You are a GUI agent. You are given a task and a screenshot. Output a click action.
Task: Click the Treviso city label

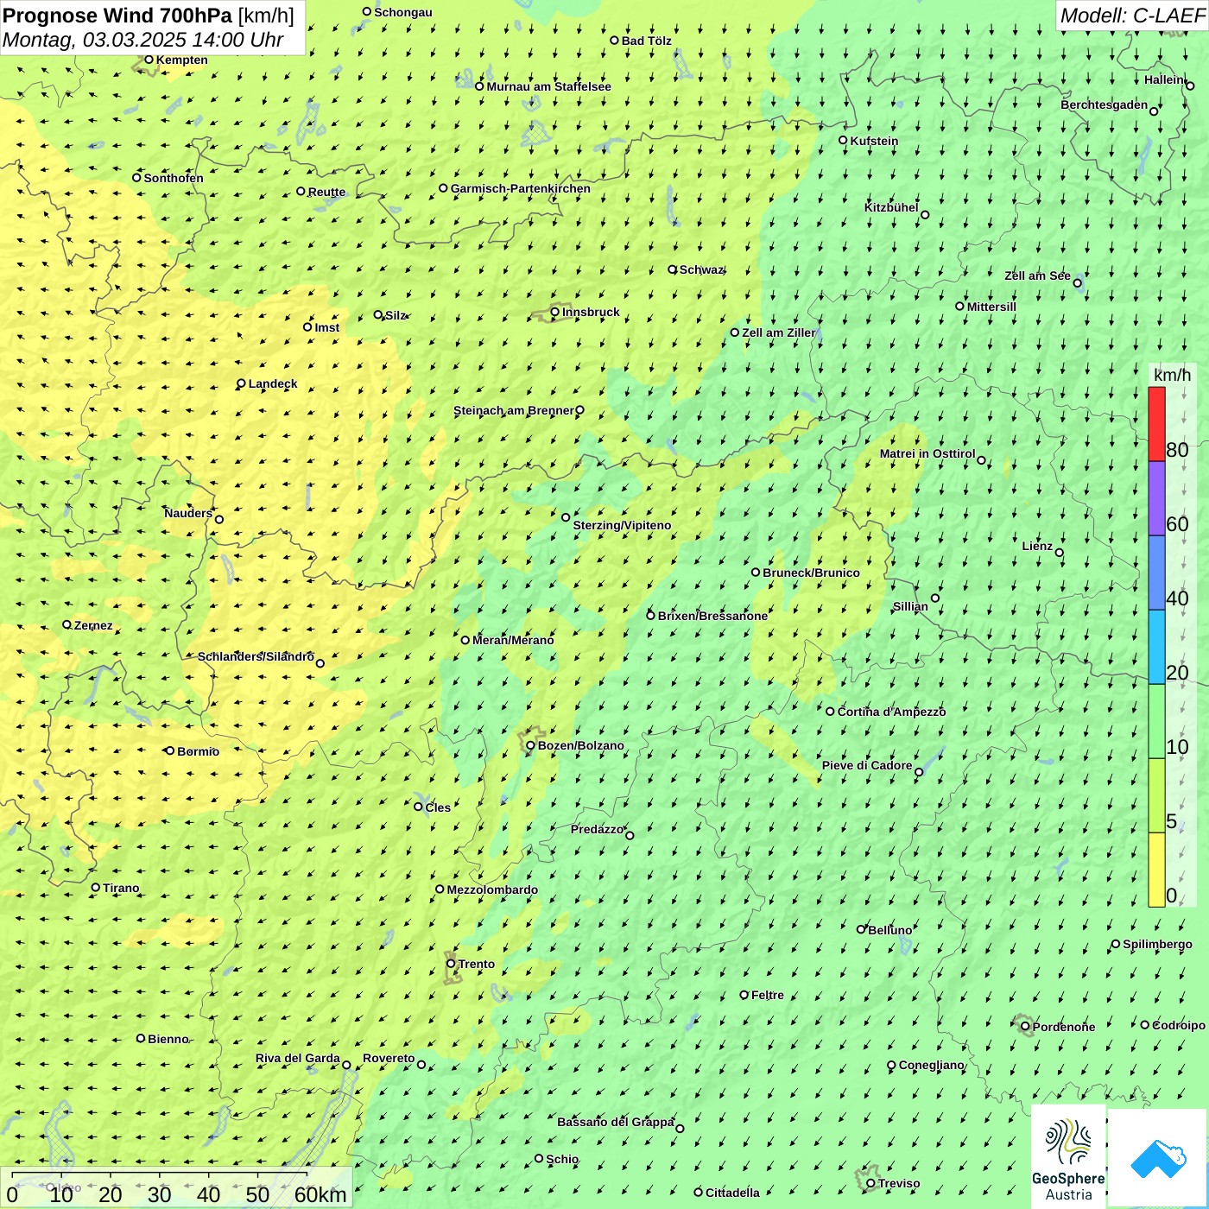click(x=899, y=1183)
